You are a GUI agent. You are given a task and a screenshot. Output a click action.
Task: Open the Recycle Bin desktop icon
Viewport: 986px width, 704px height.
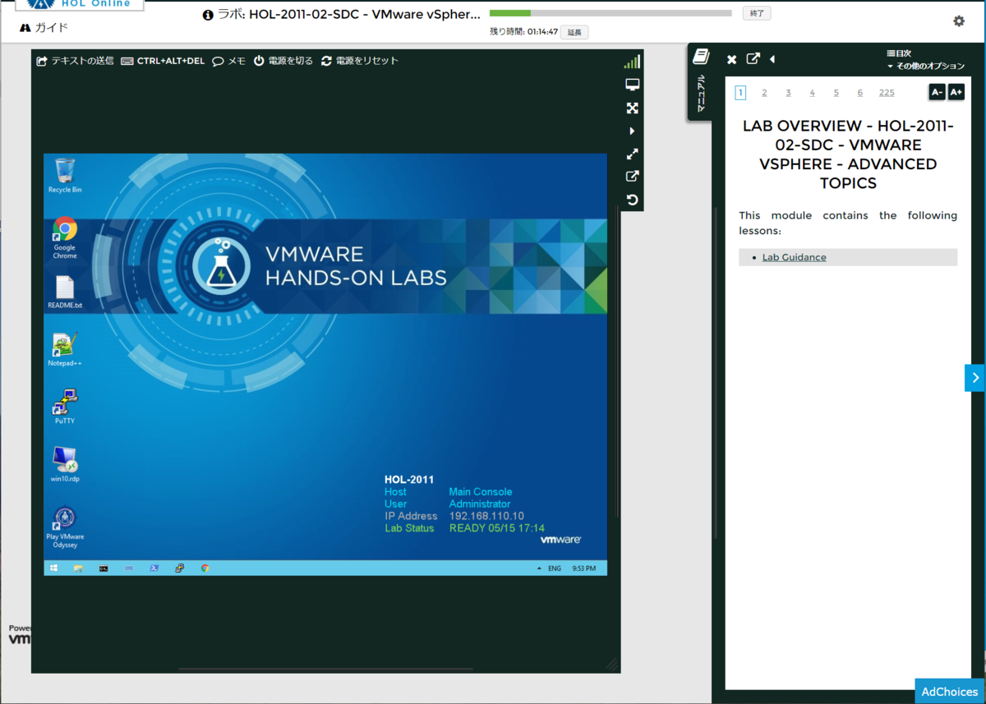pyautogui.click(x=65, y=176)
